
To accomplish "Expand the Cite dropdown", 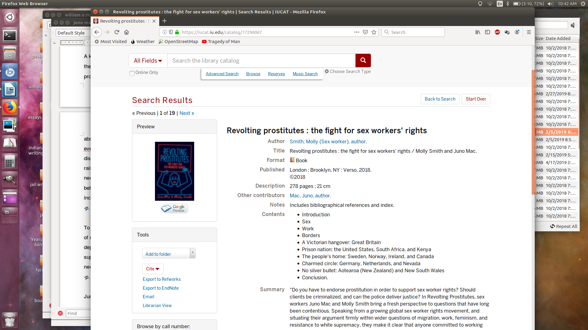I will 153,269.
